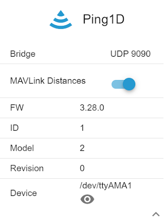Screen dimensions: 166x220
Task: Click the Revision value 0
Action: tap(82, 168)
